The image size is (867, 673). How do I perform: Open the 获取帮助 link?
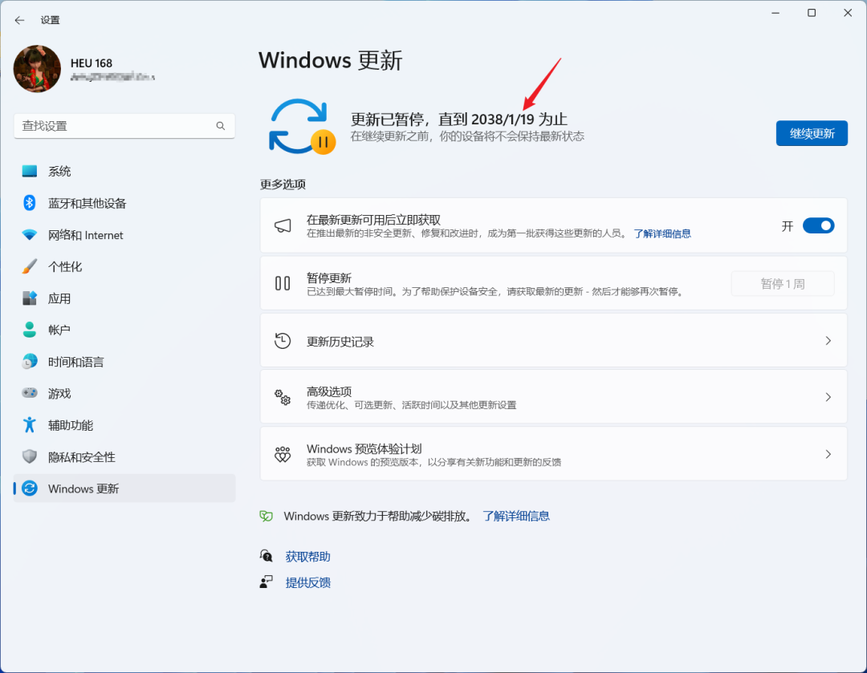(307, 557)
